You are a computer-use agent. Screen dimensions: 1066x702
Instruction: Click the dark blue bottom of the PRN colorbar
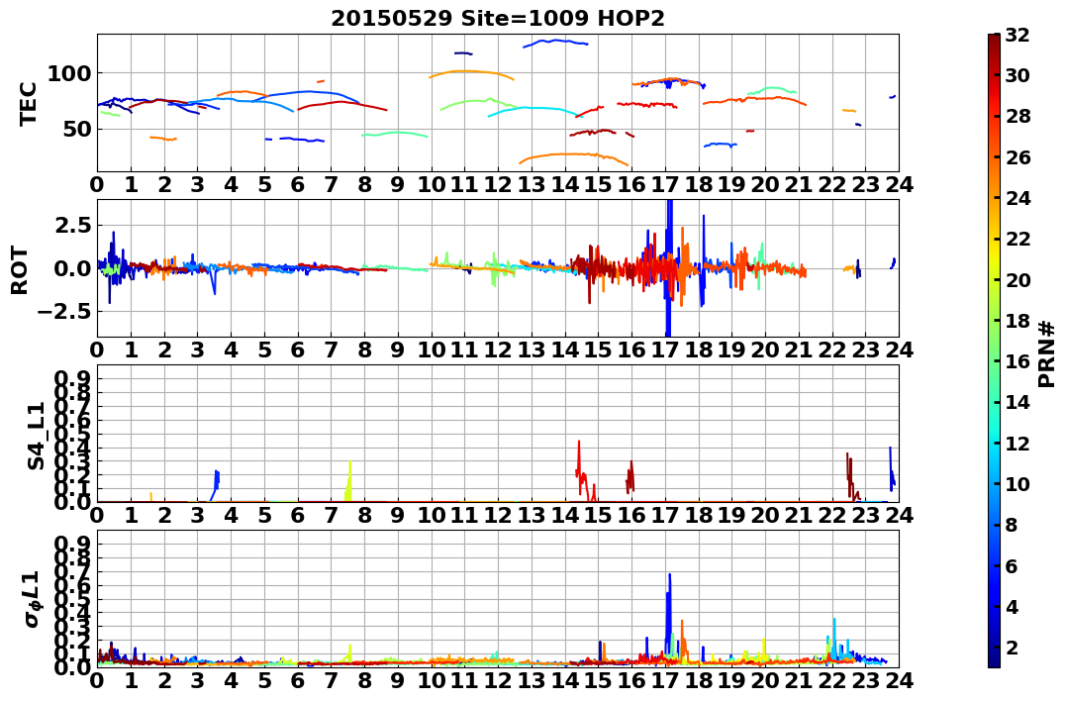994,656
